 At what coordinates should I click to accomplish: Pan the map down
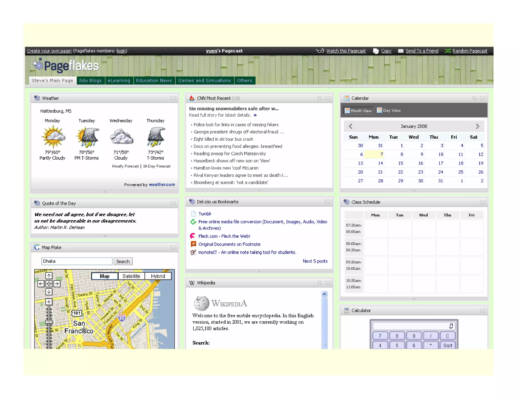point(49,292)
